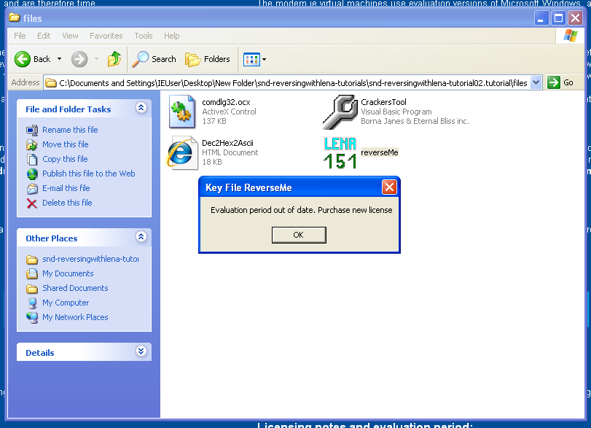The image size is (591, 428).
Task: Open the Back history dropdown arrow
Action: 59,59
